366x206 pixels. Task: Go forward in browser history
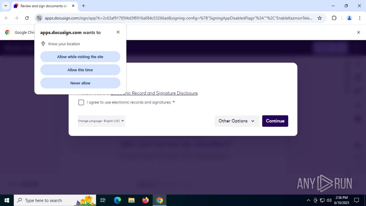click(x=17, y=18)
